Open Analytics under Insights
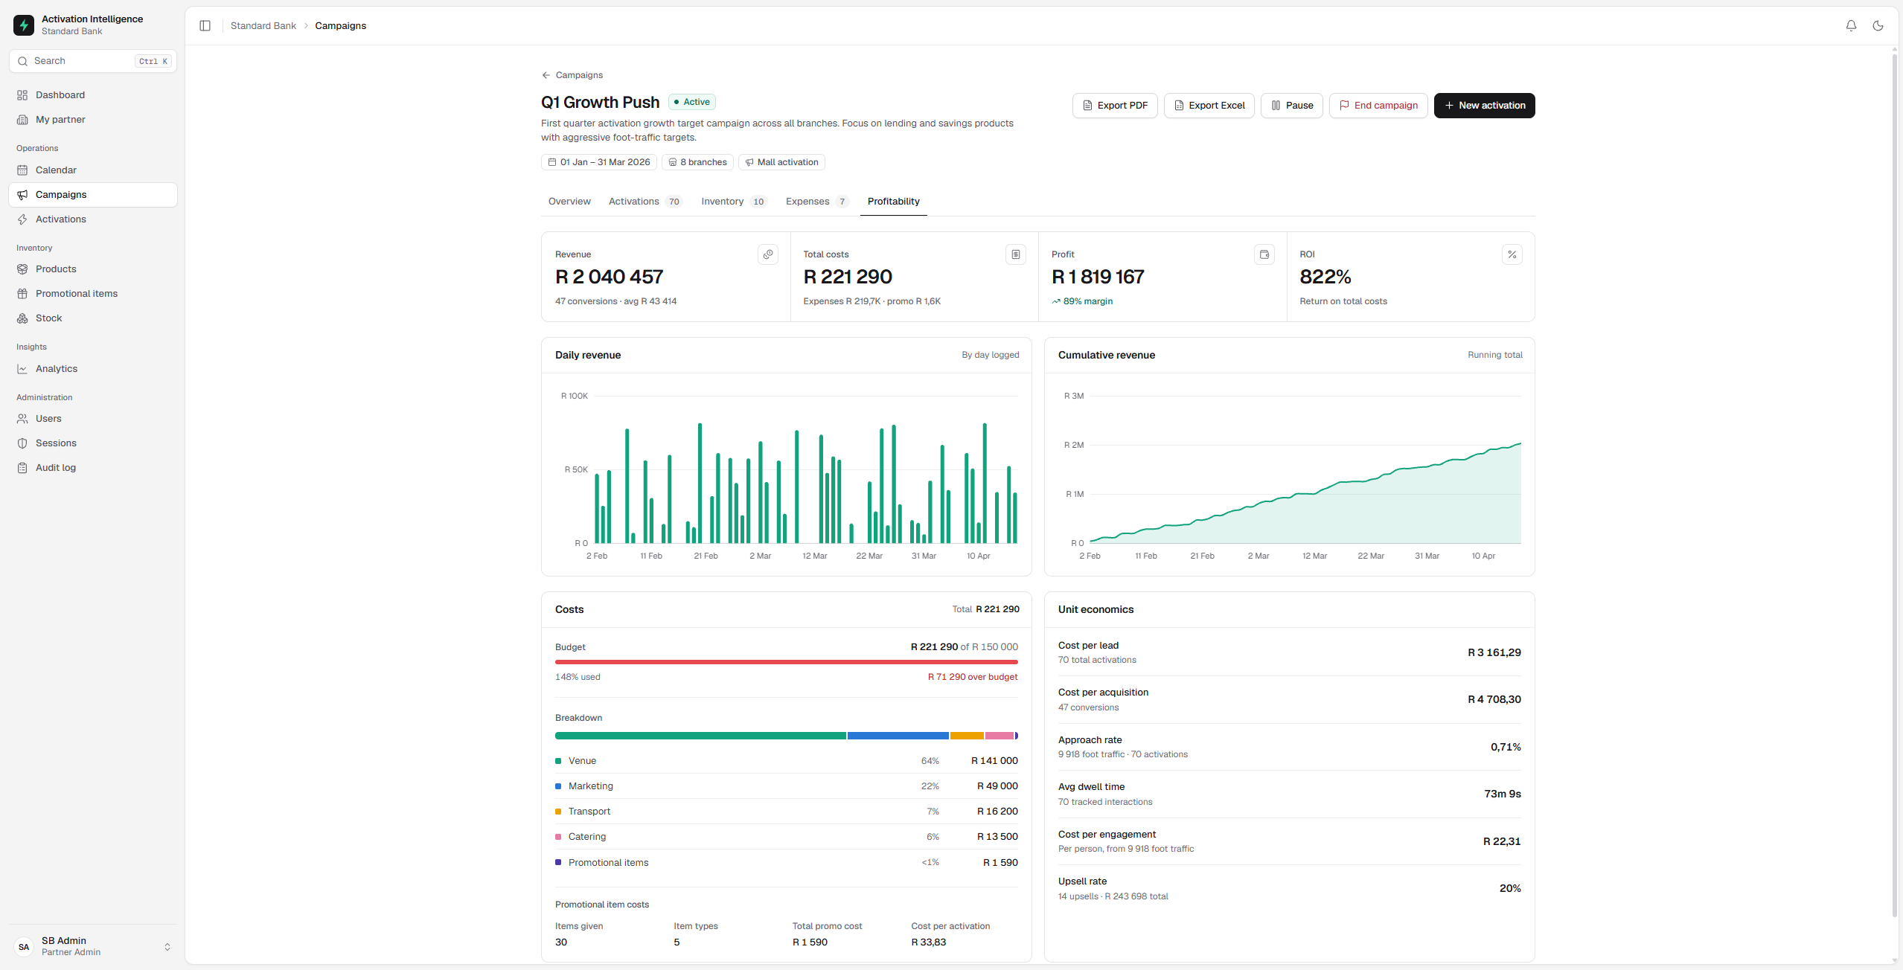Viewport: 1903px width, 970px height. (93, 369)
